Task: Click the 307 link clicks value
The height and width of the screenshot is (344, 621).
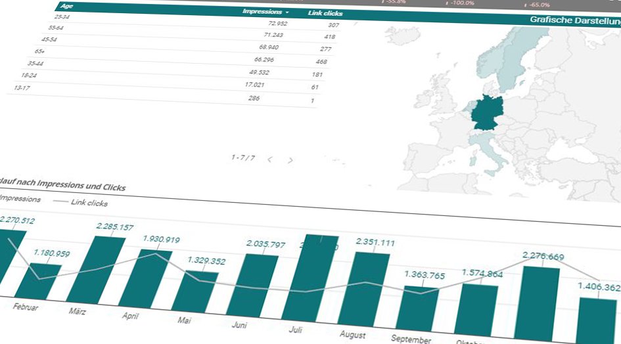Action: point(333,24)
